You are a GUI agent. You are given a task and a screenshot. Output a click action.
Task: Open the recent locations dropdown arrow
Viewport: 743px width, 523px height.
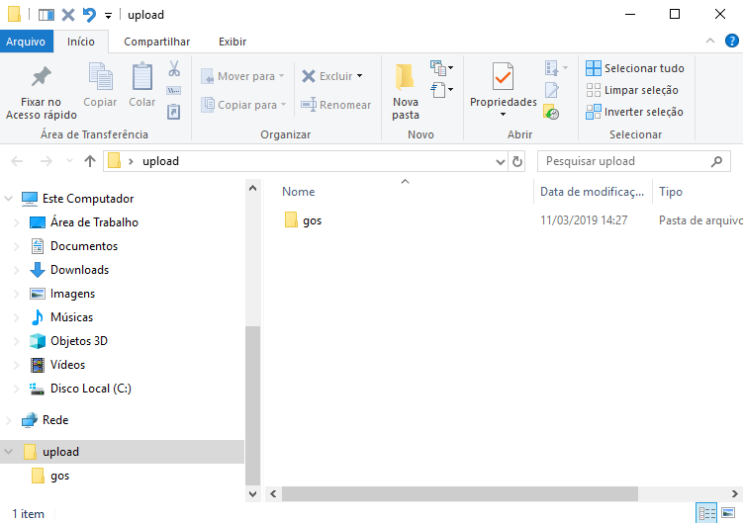point(69,161)
